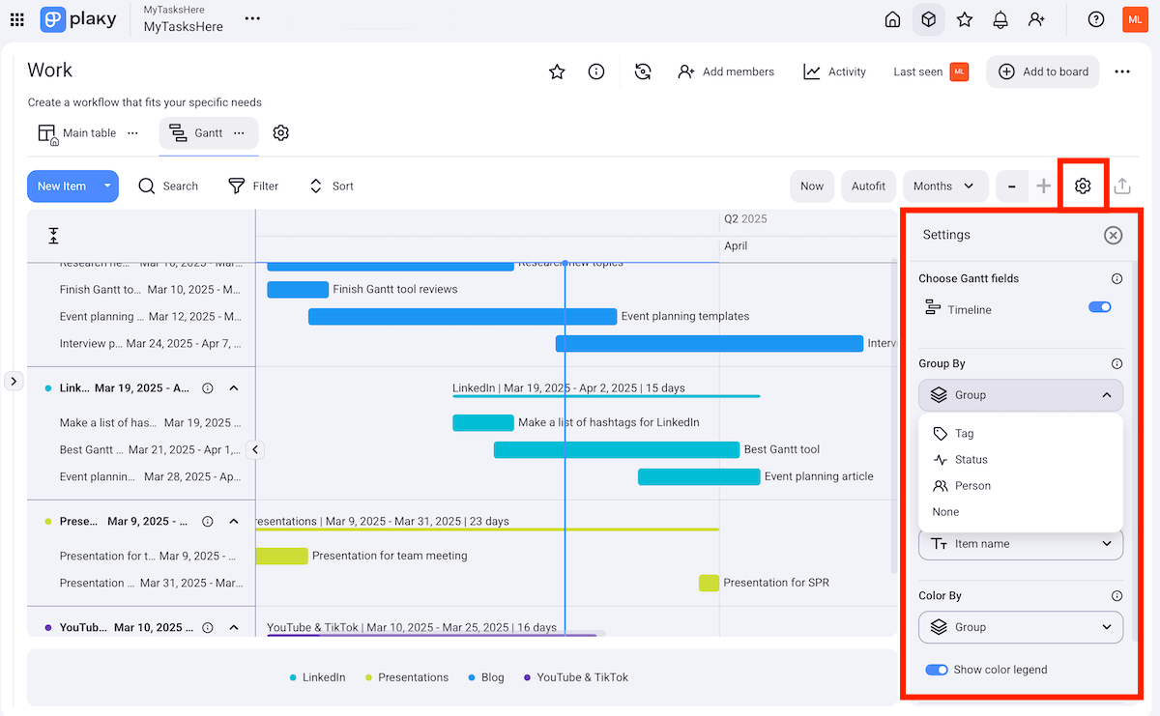This screenshot has width=1160, height=716.
Task: Open the Gantt settings gear icon
Action: 1083,186
